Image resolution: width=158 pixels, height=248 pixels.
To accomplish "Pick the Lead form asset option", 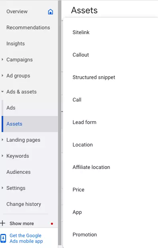I will click(84, 122).
